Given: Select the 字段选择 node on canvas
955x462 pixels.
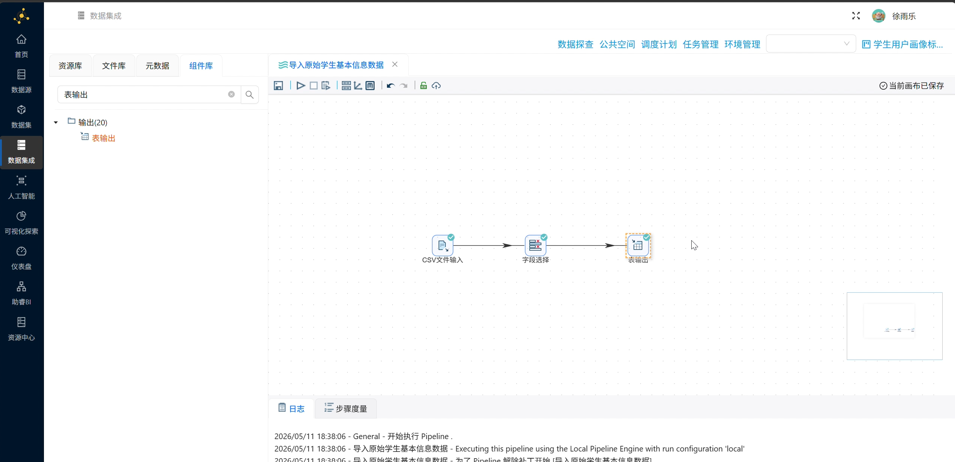Looking at the screenshot, I should click(535, 245).
